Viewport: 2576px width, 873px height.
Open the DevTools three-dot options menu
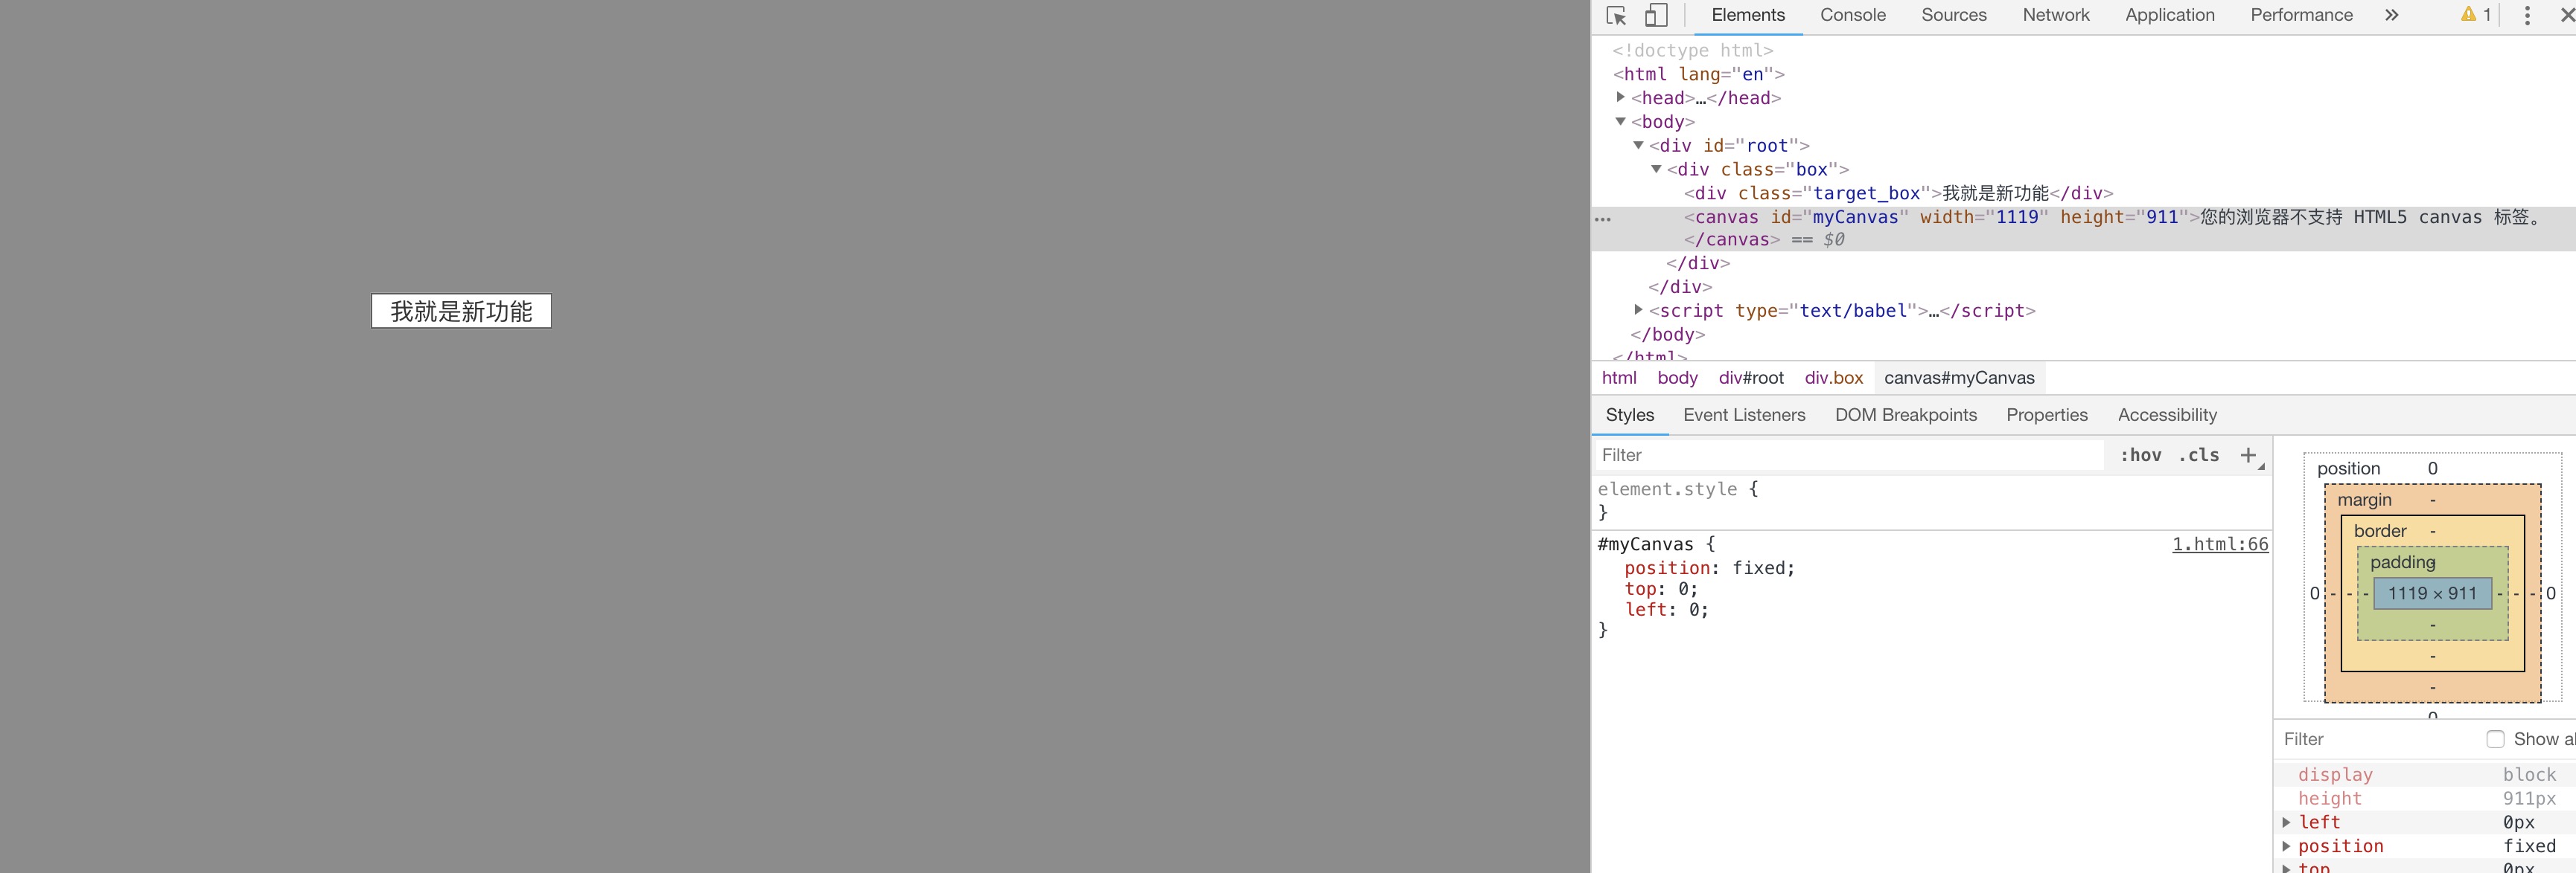[2527, 15]
